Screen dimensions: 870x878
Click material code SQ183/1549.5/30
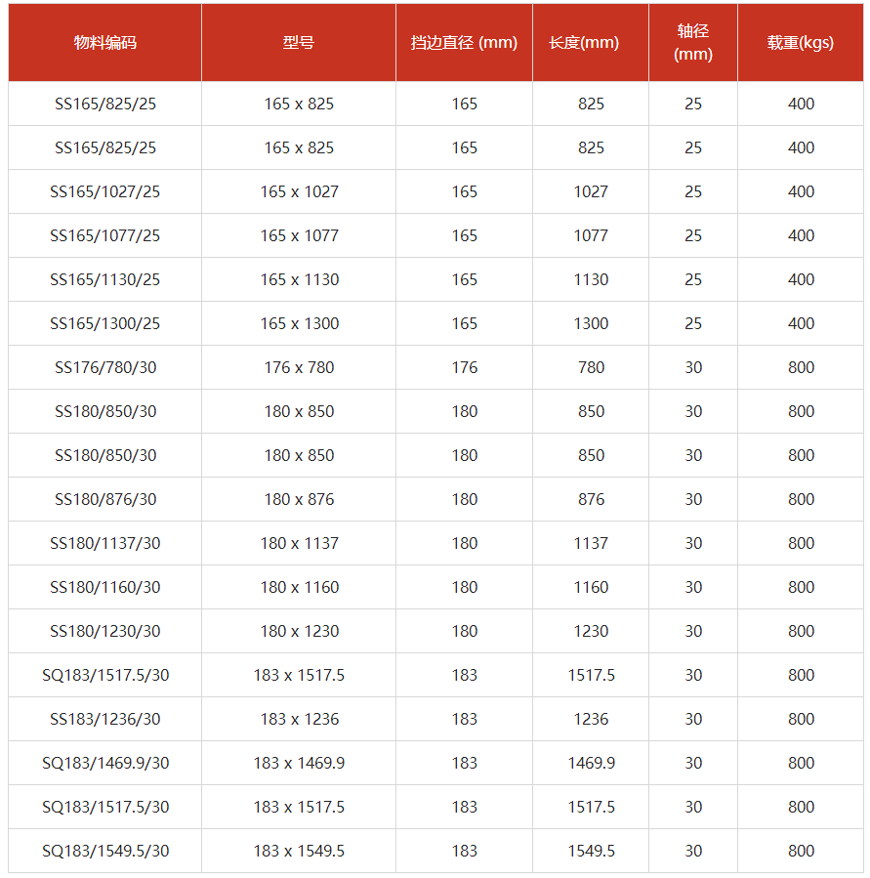tap(105, 851)
